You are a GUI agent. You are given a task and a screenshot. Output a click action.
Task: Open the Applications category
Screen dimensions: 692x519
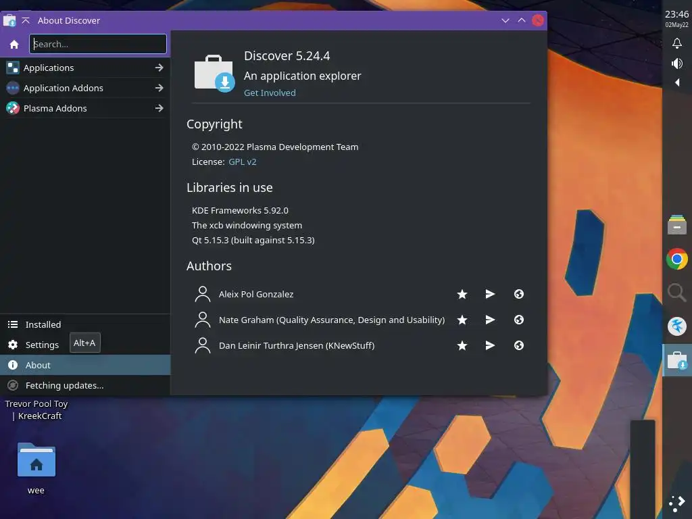pyautogui.click(x=84, y=68)
